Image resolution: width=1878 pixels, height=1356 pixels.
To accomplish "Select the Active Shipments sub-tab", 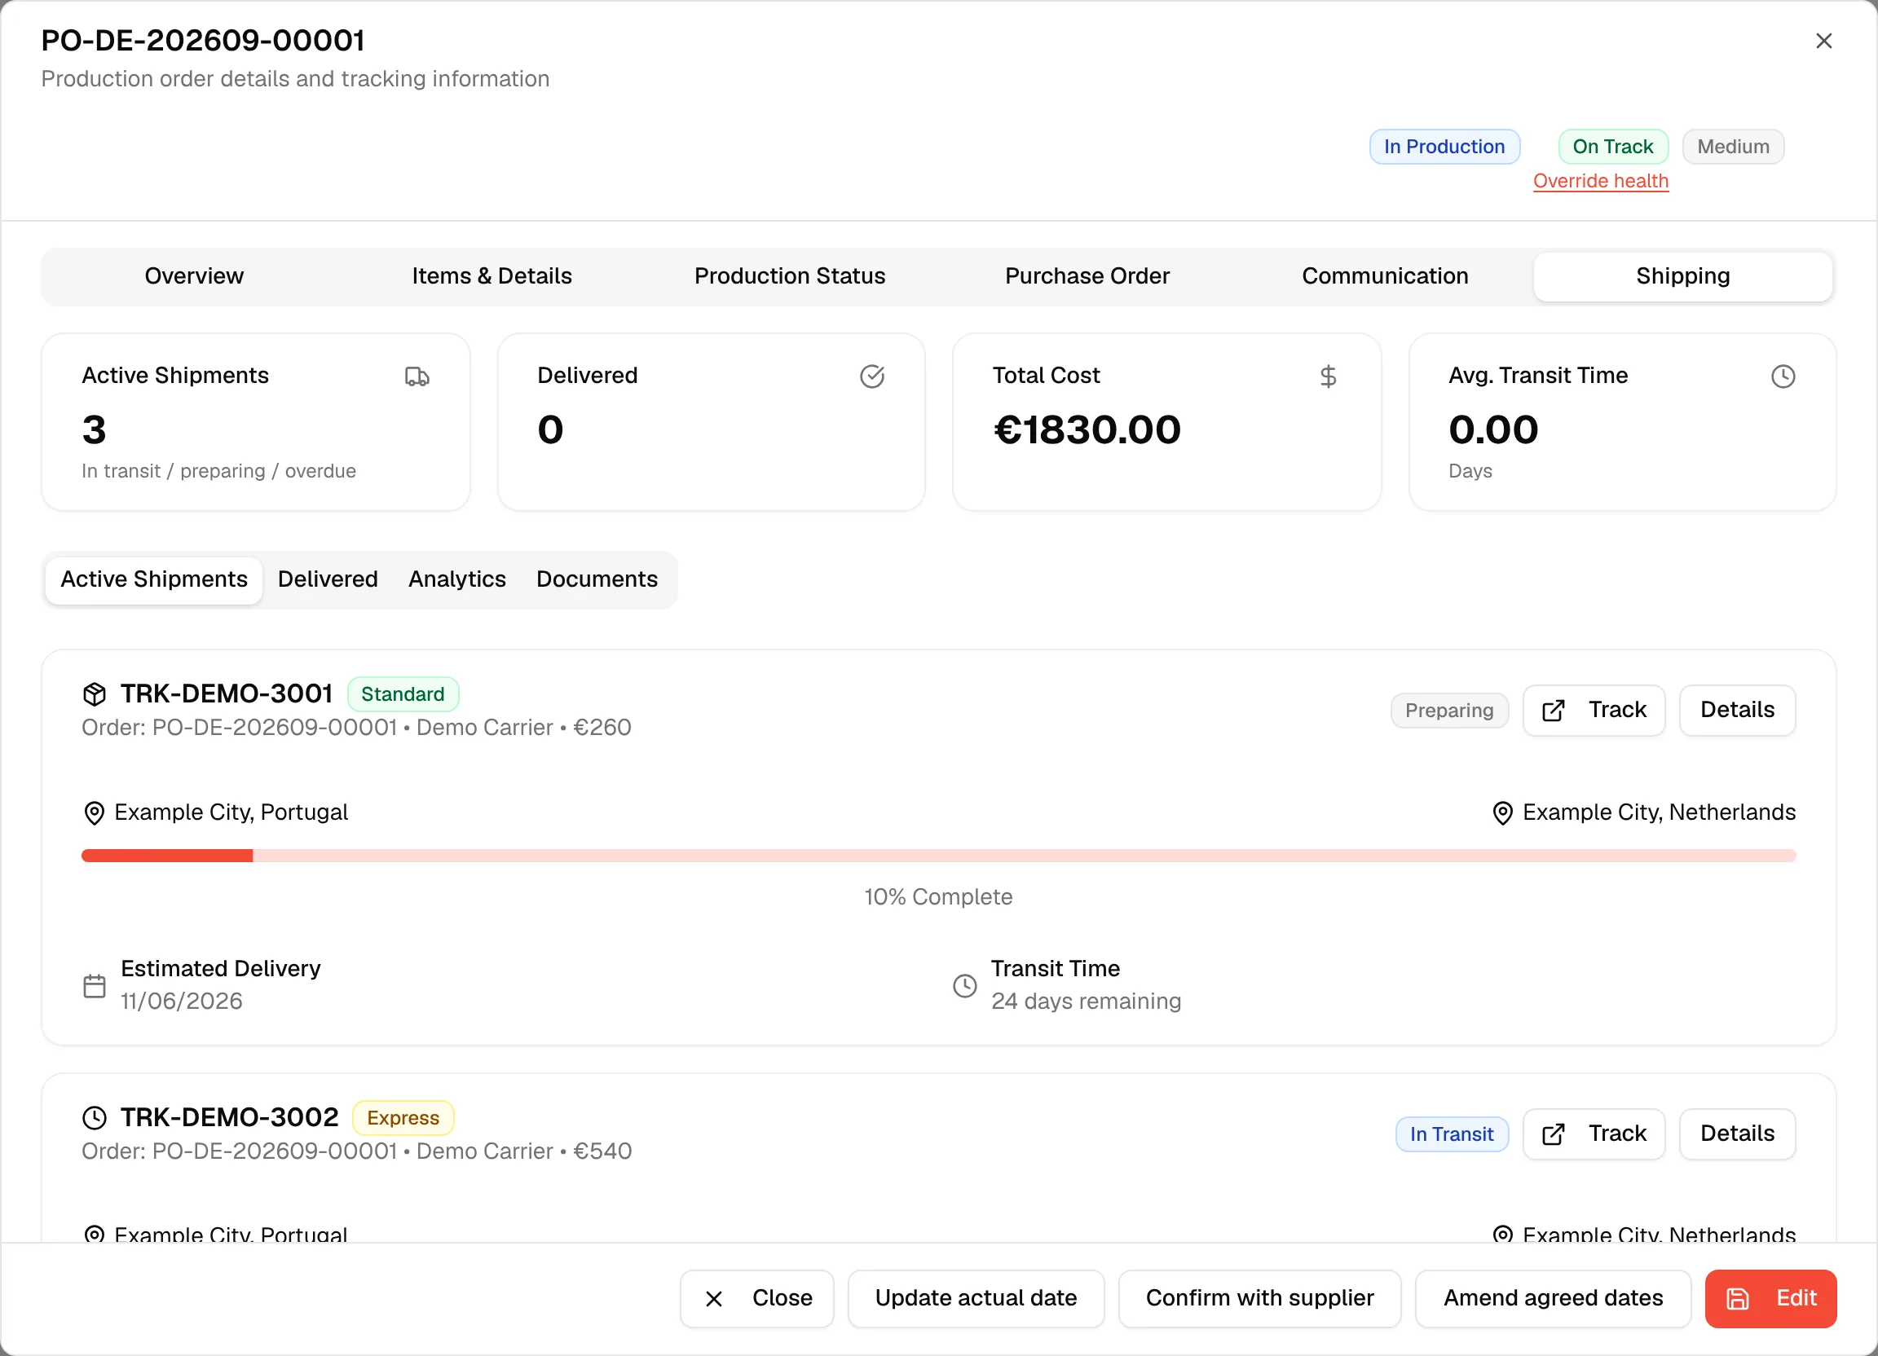I will click(x=154, y=579).
